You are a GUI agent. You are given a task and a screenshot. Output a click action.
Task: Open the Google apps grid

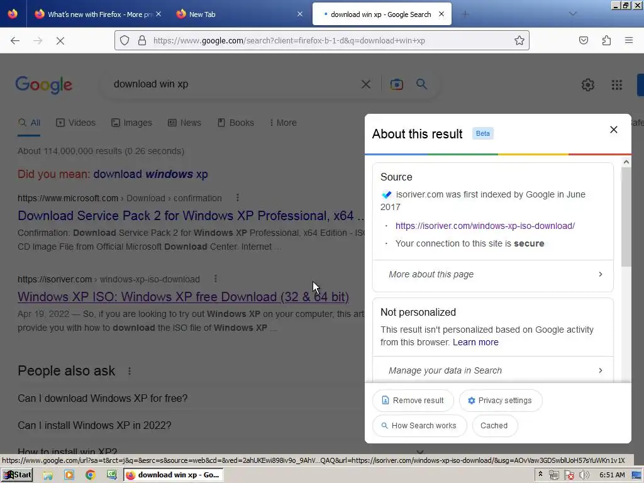click(617, 85)
